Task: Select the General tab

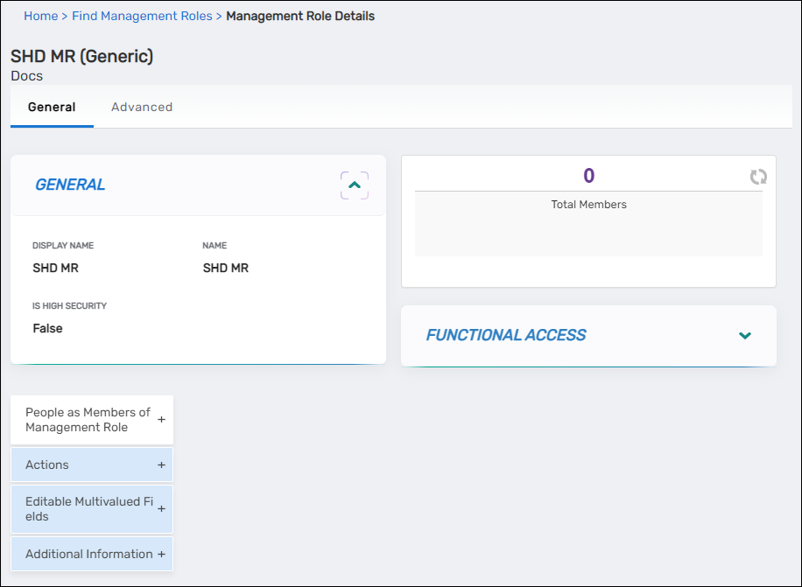Action: pyautogui.click(x=52, y=108)
